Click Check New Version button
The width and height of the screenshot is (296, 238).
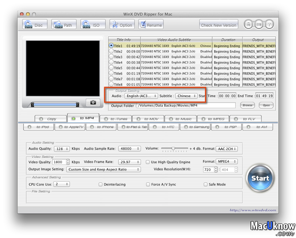tap(219, 25)
